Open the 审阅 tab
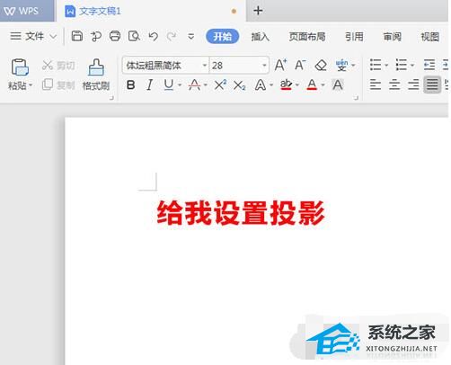Image resolution: width=451 pixels, height=365 pixels. (x=392, y=37)
